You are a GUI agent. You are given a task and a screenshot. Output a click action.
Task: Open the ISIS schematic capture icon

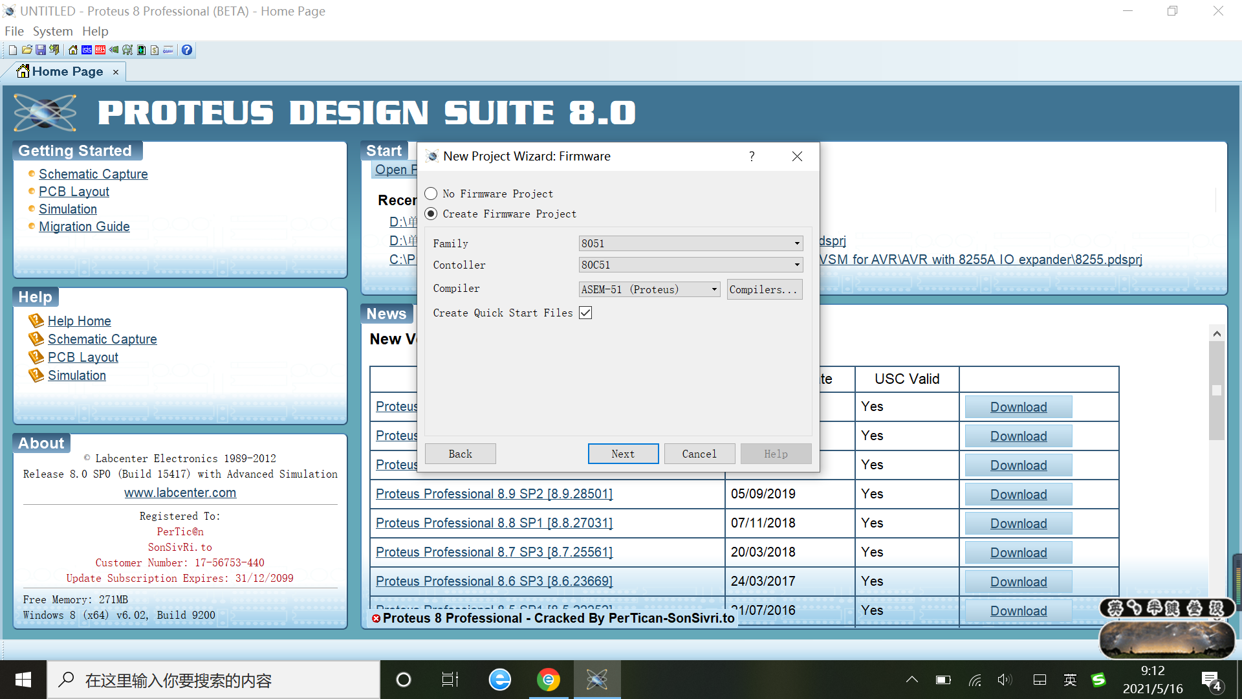(87, 50)
